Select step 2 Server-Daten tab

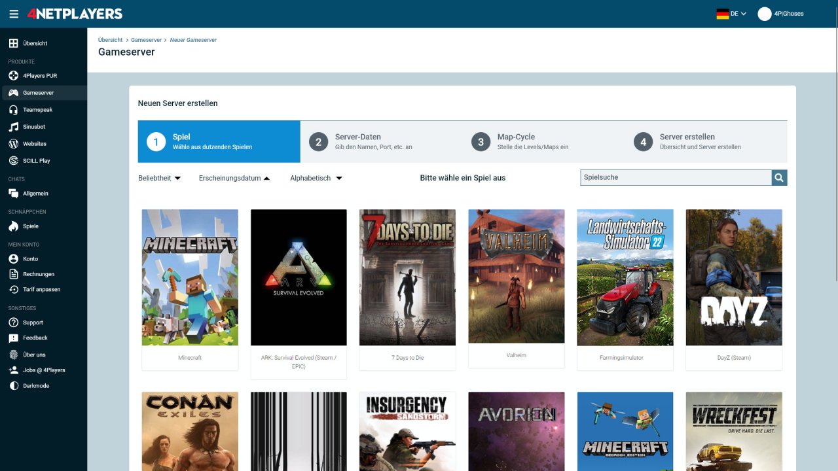[382, 141]
